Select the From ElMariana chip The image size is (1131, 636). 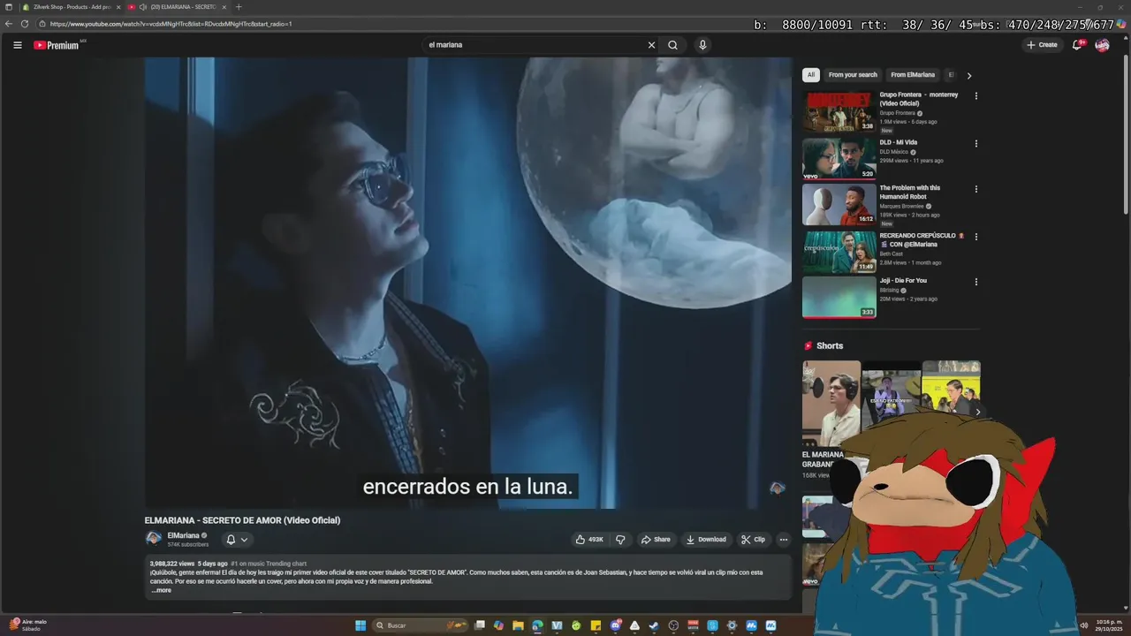click(913, 75)
